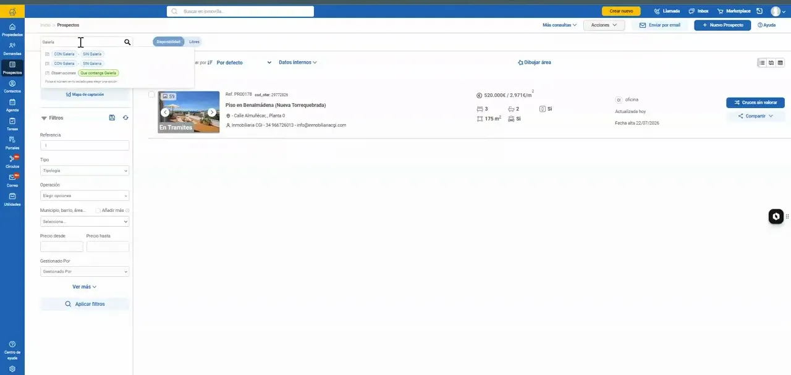
Task: Expand Ver más filters
Action: pos(85,287)
